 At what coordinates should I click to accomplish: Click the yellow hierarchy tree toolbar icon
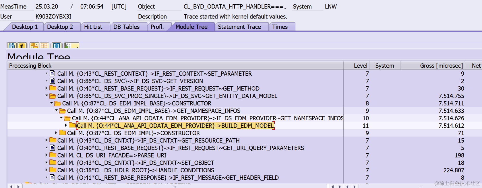coord(22,45)
